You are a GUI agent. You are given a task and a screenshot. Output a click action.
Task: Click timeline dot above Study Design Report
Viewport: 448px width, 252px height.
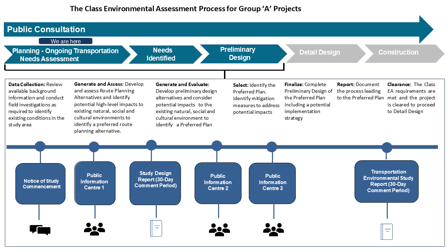pos(151,145)
